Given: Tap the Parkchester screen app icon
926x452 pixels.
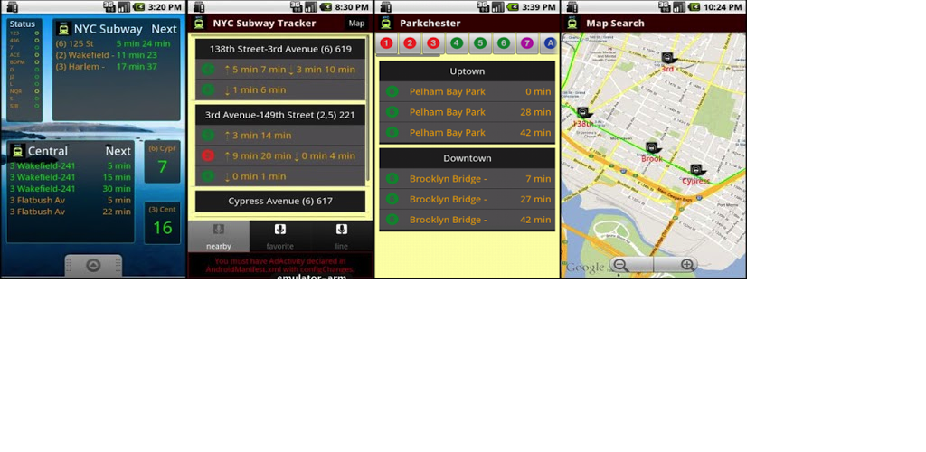Looking at the screenshot, I should [386, 24].
